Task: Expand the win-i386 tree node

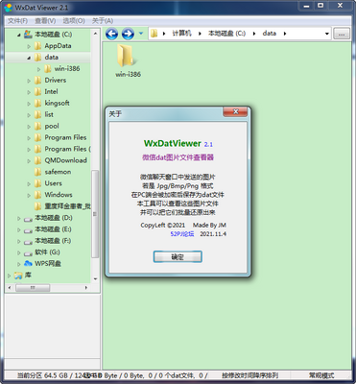Action: click(38, 69)
